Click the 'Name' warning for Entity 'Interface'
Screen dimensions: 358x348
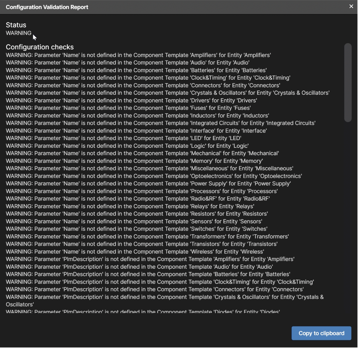tap(137, 131)
